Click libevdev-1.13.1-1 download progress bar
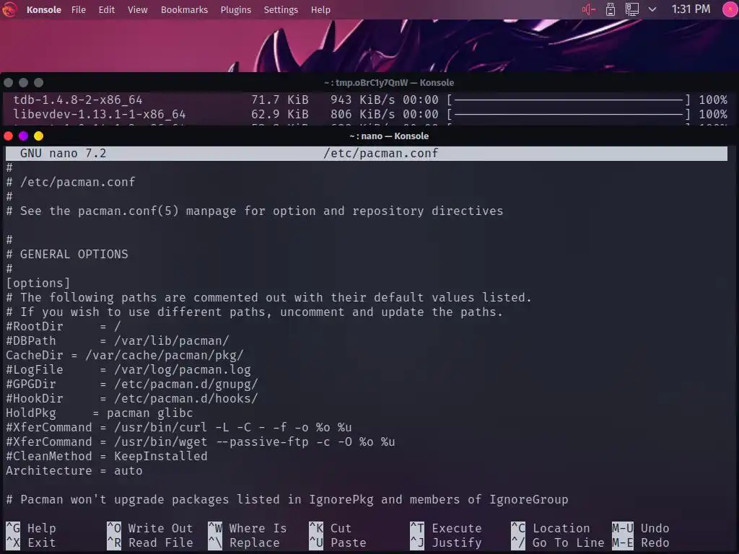 pyautogui.click(x=569, y=115)
